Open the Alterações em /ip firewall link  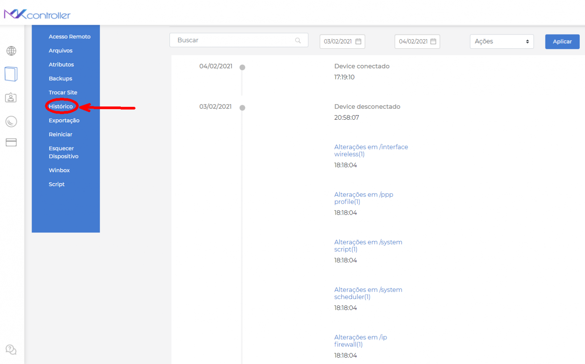coord(360,340)
